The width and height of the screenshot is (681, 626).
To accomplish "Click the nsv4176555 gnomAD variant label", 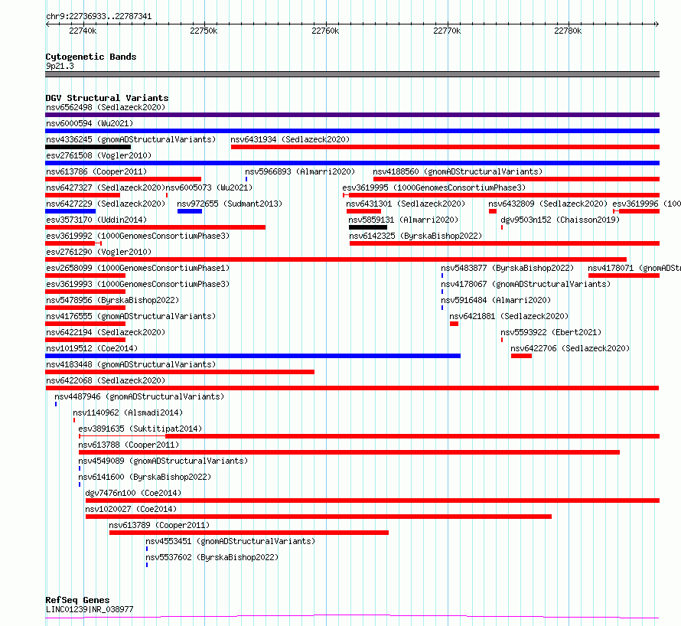I will click(x=131, y=316).
